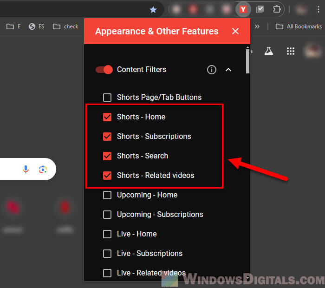This screenshot has width=325, height=288.
Task: Check Live - Subscriptions
Action: (107, 253)
